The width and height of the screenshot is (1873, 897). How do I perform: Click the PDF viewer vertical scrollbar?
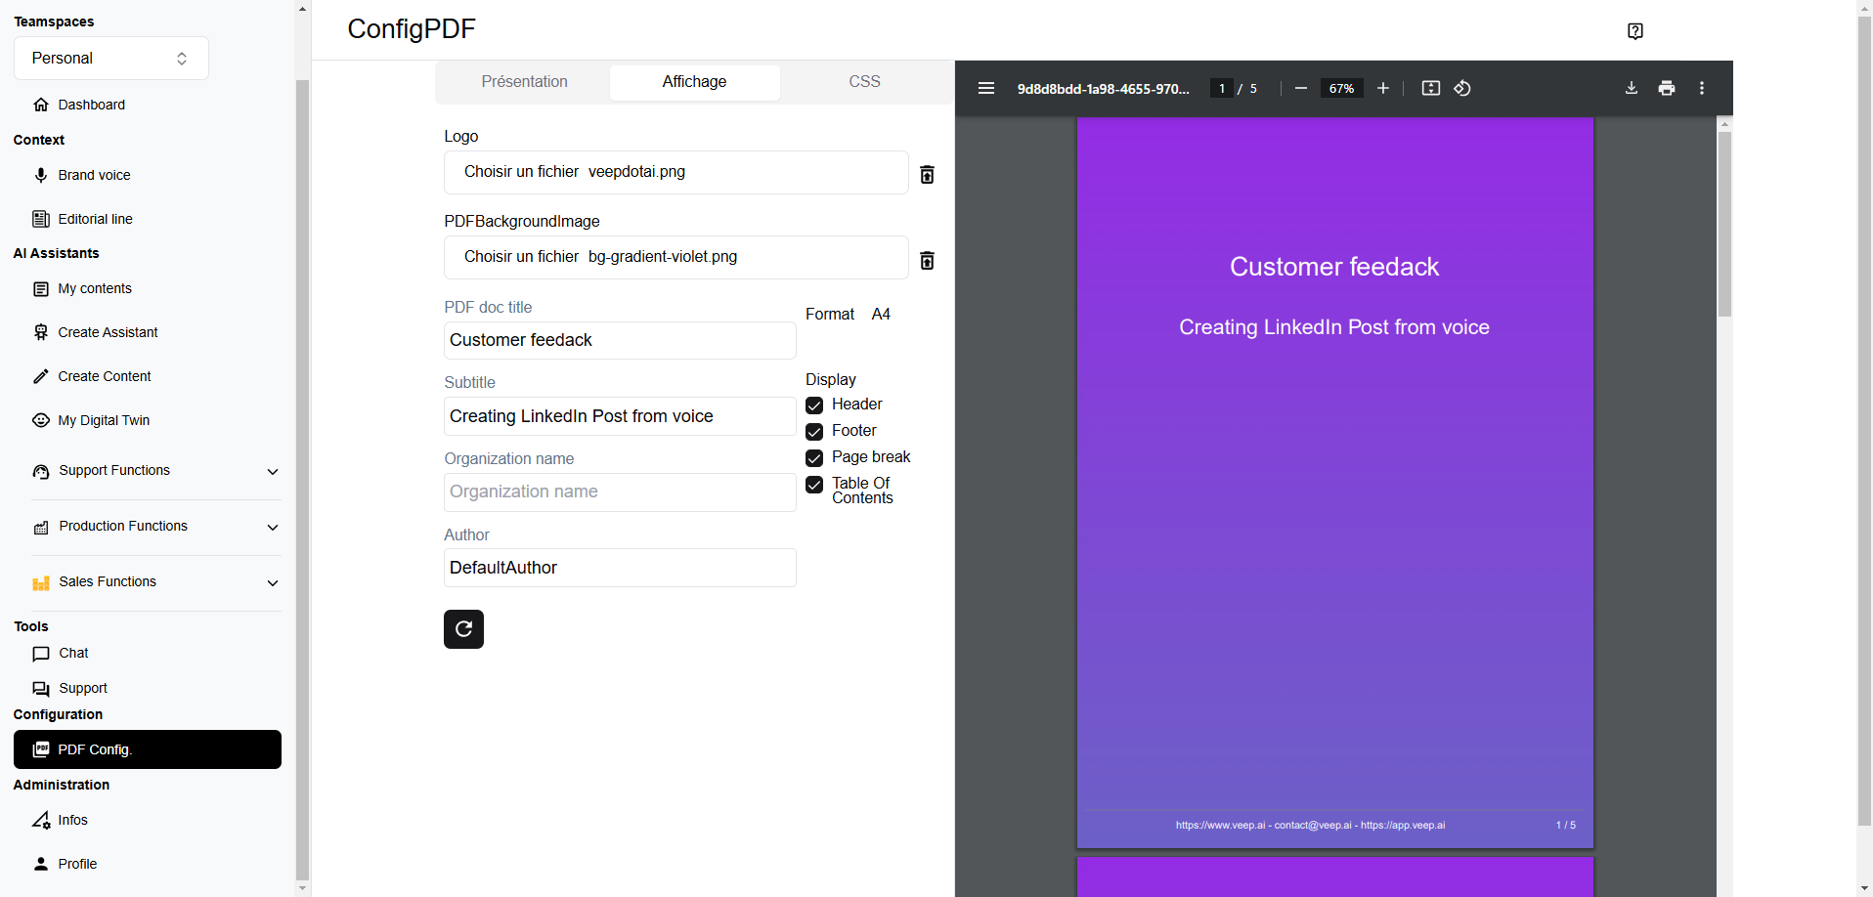1724,225
